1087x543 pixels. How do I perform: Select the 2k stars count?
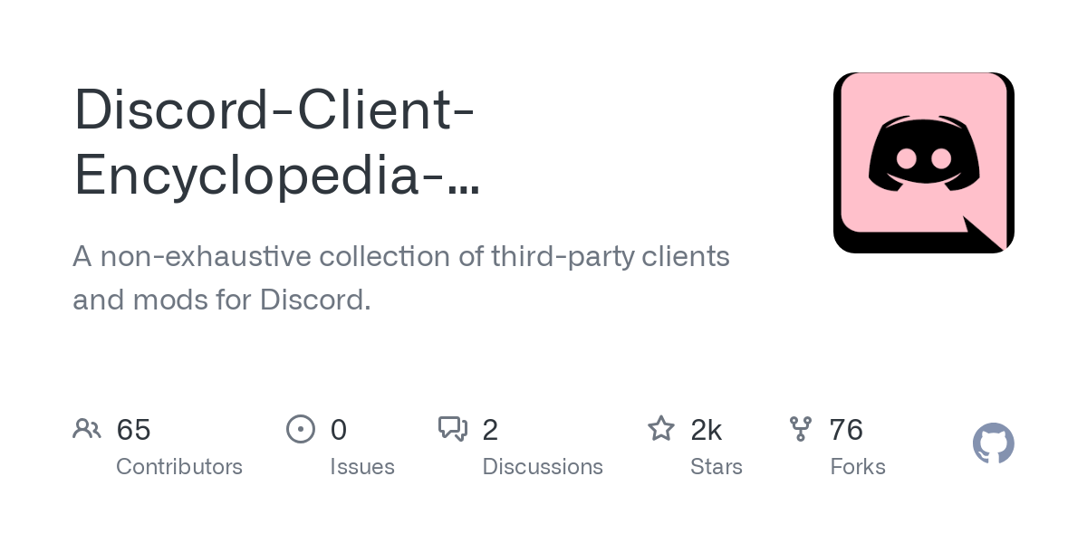707,430
